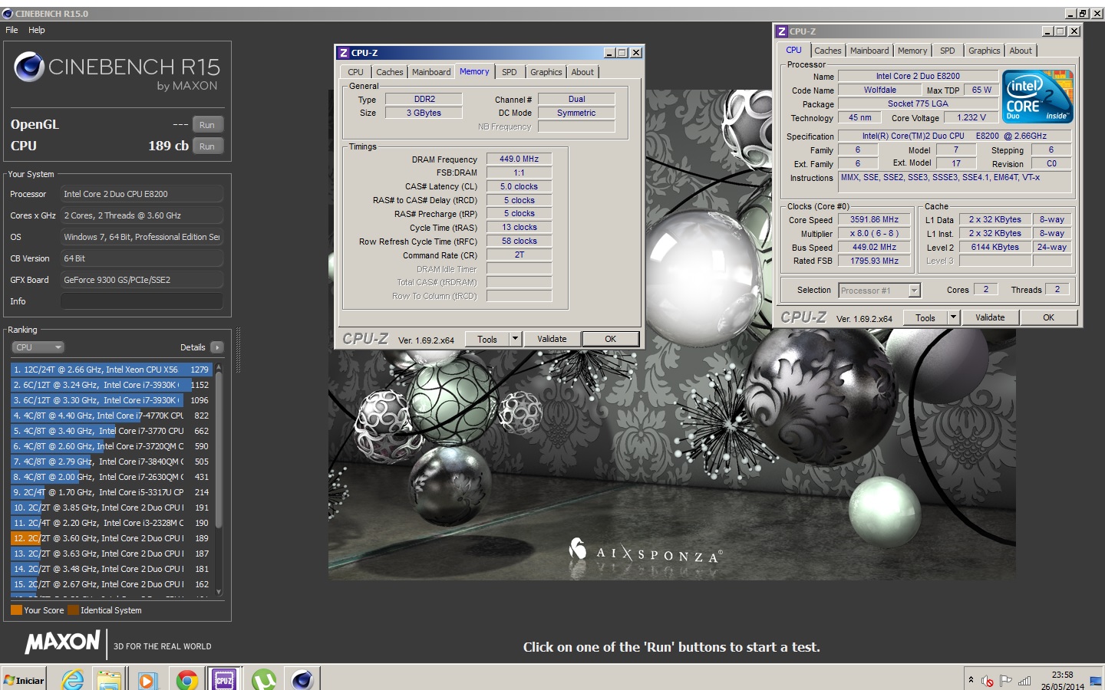Open SPD tab in Memory CPU-Z window

[510, 72]
